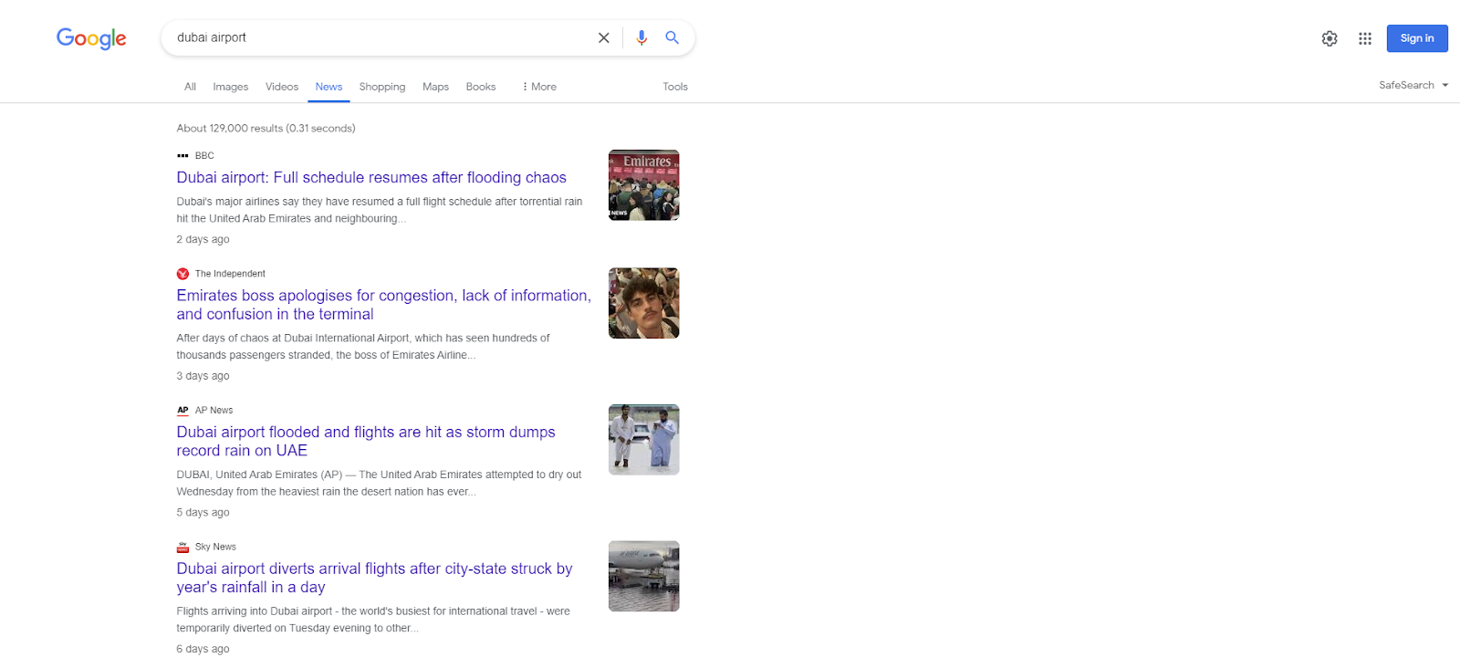Switch to the All tab

click(190, 87)
